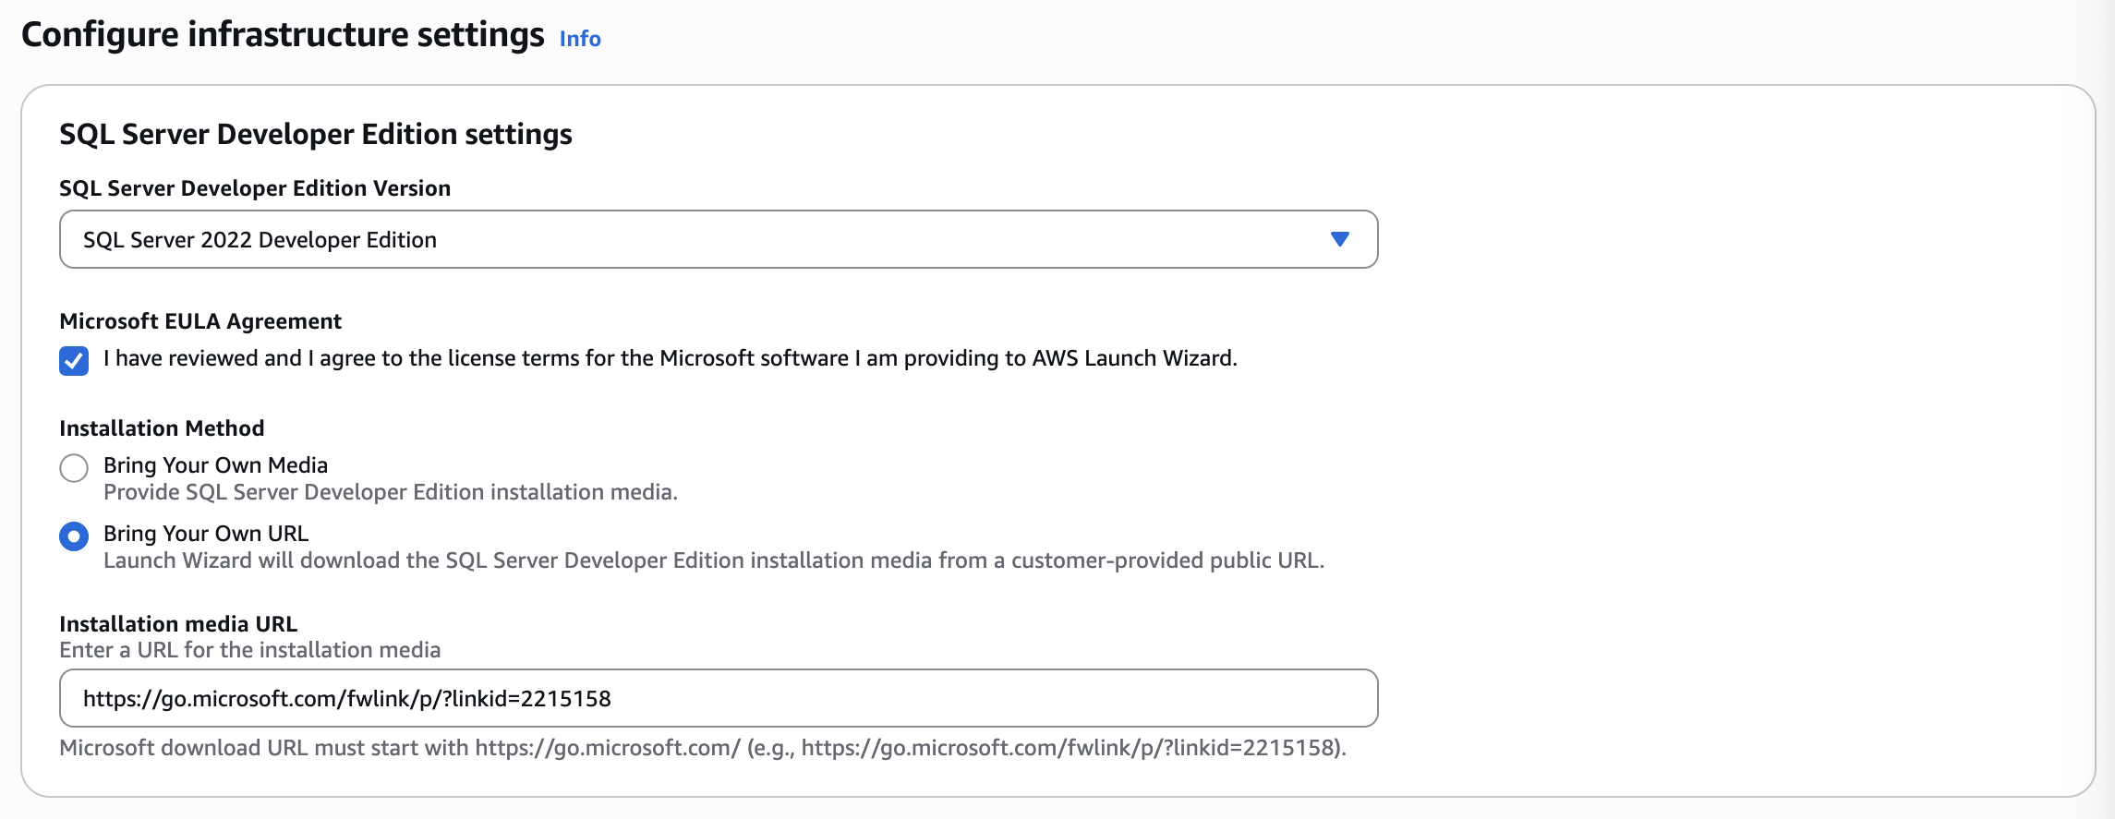Click the blue dropdown arrow icon
The width and height of the screenshot is (2115, 819).
(x=1340, y=239)
